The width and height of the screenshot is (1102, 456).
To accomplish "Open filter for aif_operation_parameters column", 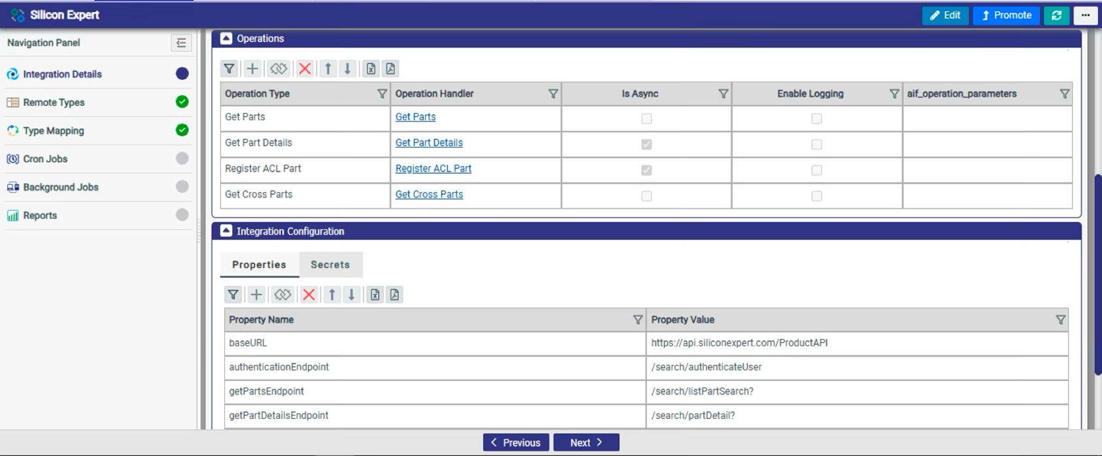I will point(1065,94).
